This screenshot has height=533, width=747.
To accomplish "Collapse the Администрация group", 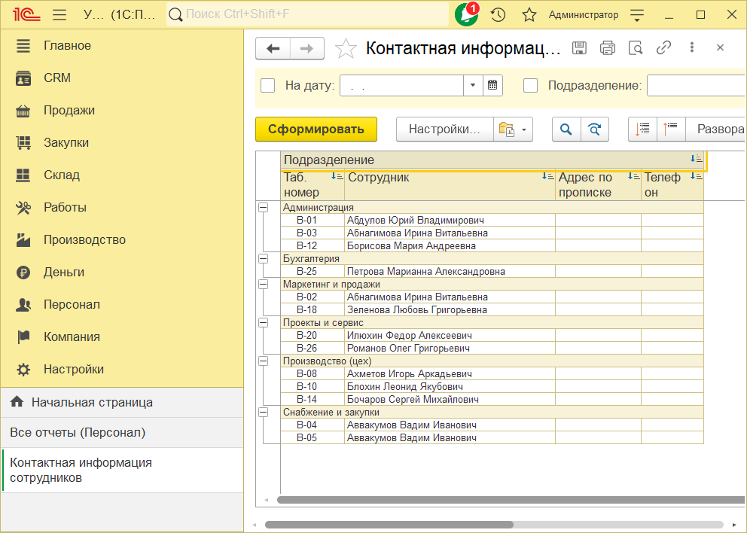I will (x=263, y=207).
